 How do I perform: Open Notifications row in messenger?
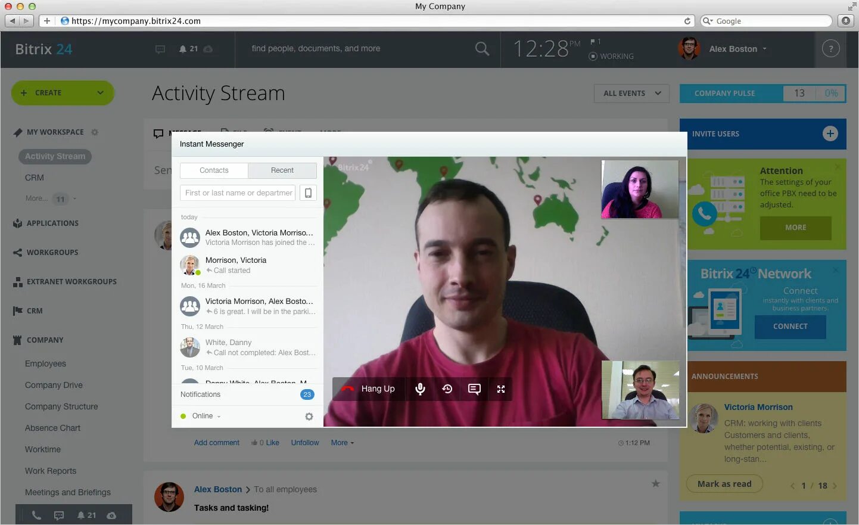[x=248, y=394]
